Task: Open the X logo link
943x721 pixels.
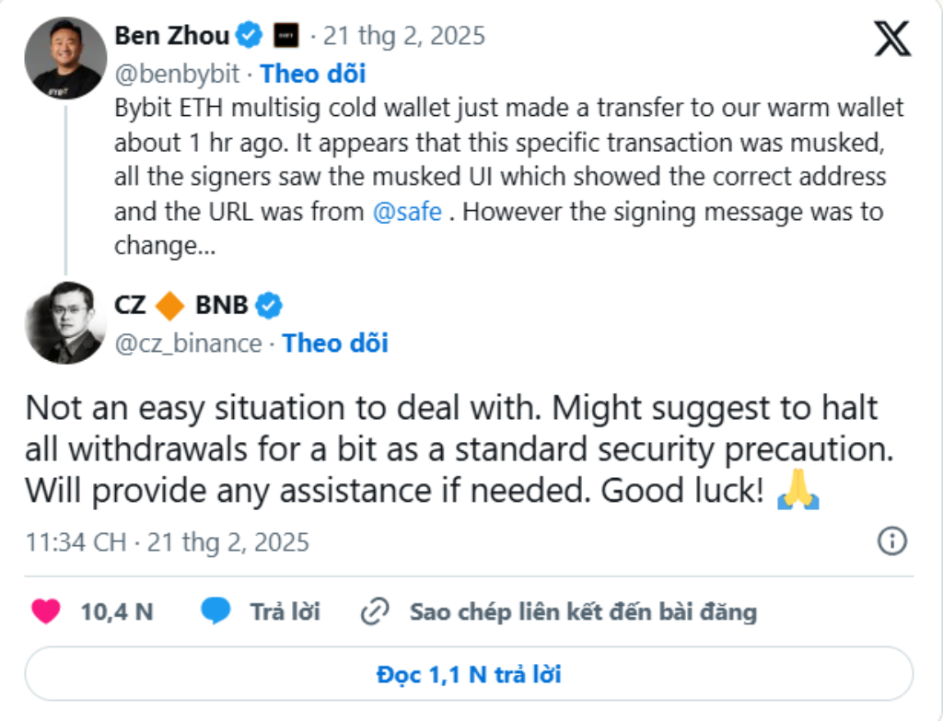Action: (891, 39)
